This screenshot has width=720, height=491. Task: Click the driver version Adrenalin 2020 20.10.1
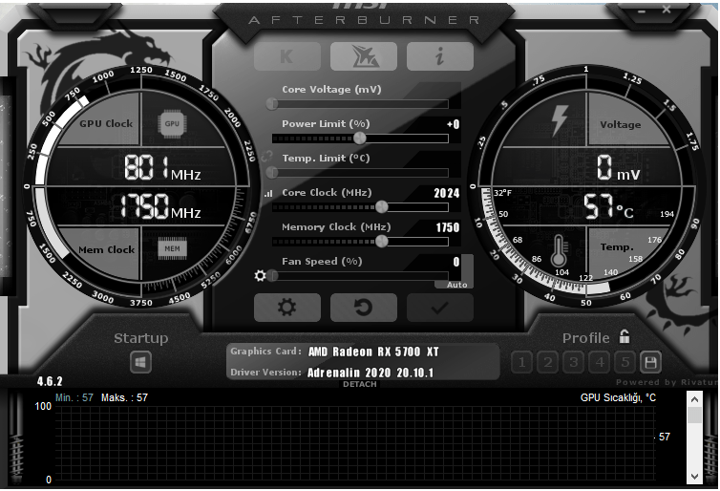(371, 373)
